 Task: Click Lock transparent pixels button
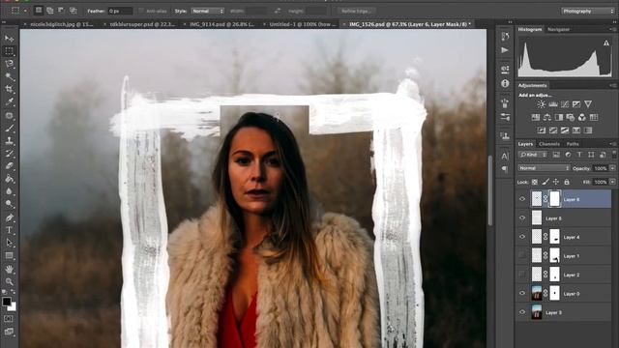coord(535,182)
